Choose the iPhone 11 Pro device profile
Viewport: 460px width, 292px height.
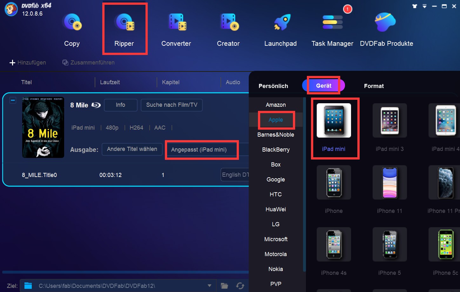[444, 190]
